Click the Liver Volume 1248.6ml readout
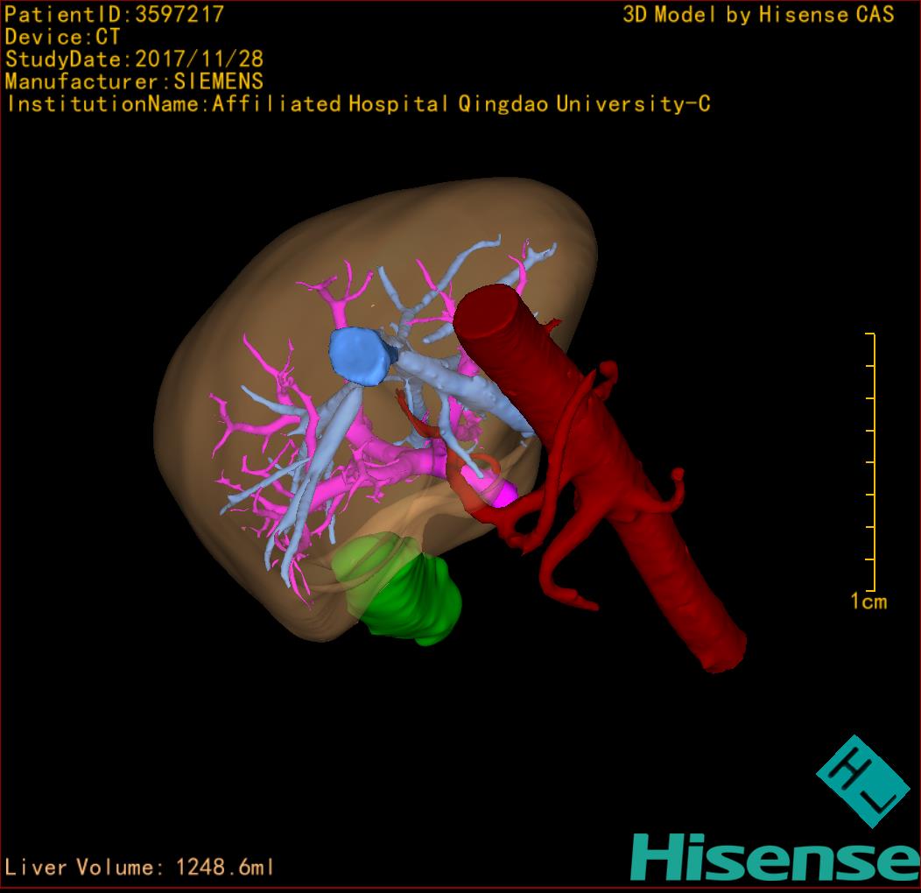The image size is (921, 893). click(140, 868)
